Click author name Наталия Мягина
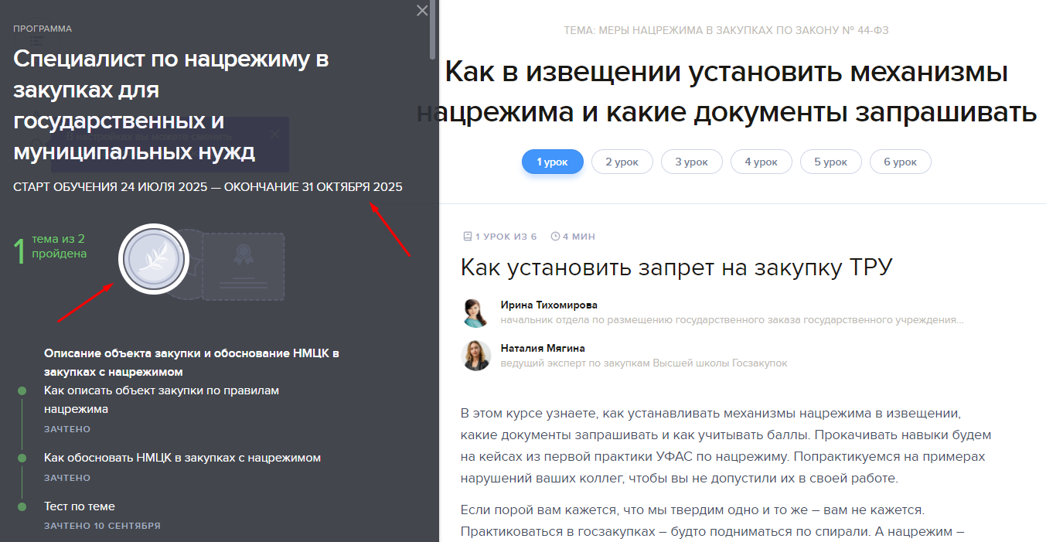 click(x=542, y=348)
